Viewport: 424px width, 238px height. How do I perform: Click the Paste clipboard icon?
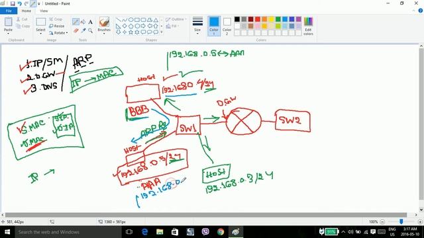(x=8, y=22)
